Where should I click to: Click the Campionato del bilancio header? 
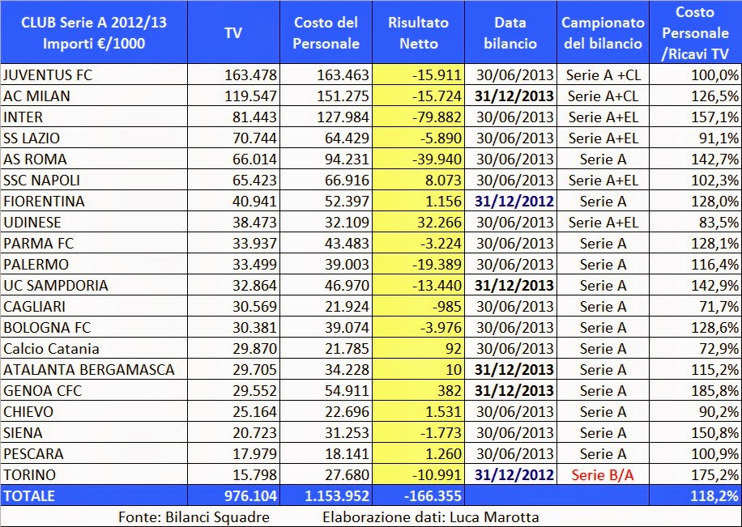603,32
